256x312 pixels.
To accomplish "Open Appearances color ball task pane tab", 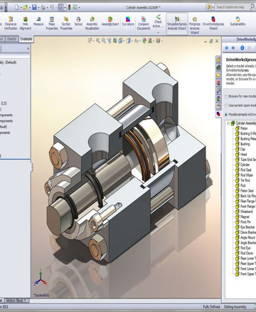I will [x=218, y=98].
